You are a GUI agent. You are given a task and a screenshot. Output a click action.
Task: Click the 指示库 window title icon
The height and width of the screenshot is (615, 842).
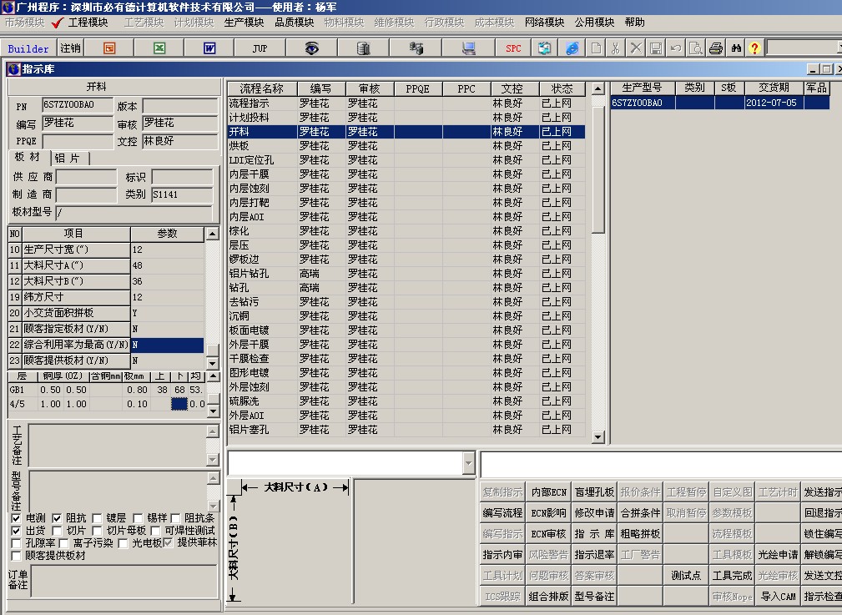pyautogui.click(x=13, y=69)
